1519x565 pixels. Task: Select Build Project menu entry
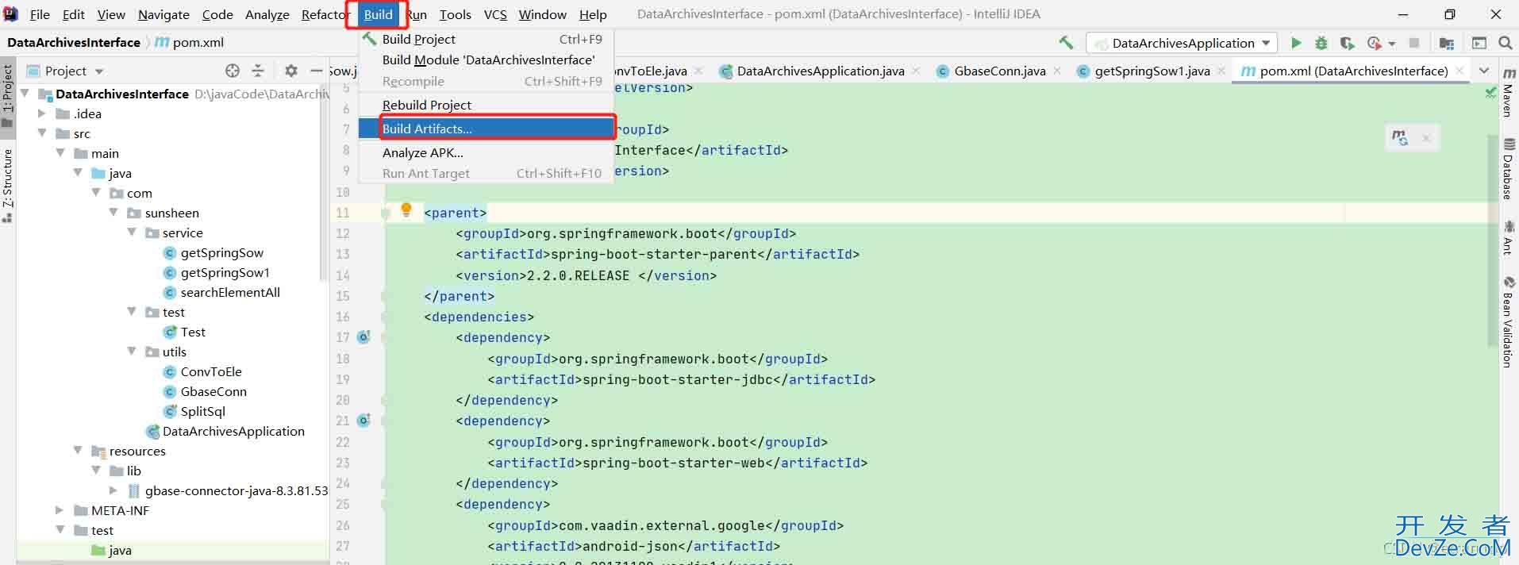(x=486, y=39)
